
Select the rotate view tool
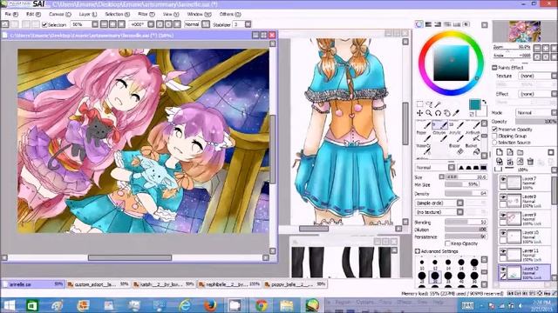pyautogui.click(x=438, y=113)
